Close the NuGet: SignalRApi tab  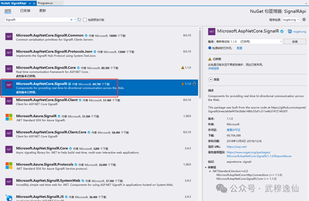34,3
